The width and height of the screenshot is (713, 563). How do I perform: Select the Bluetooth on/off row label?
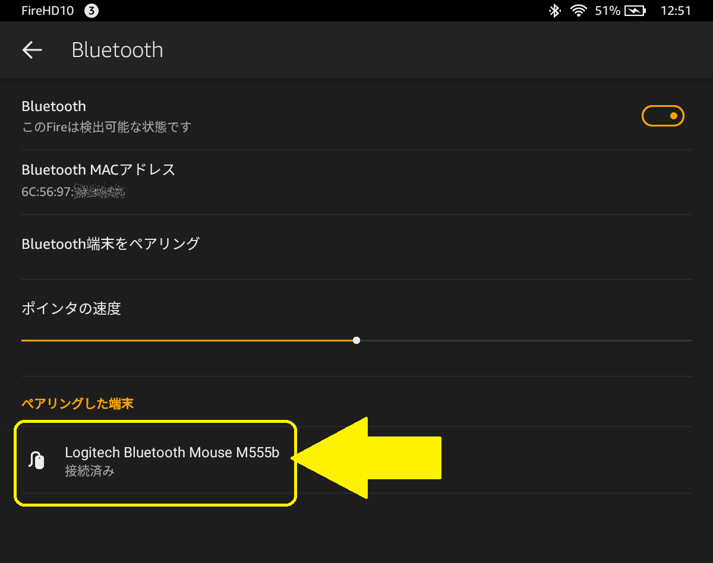[x=54, y=106]
